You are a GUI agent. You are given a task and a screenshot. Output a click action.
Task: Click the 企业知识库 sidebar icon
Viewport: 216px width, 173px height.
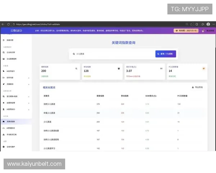coord(4,52)
